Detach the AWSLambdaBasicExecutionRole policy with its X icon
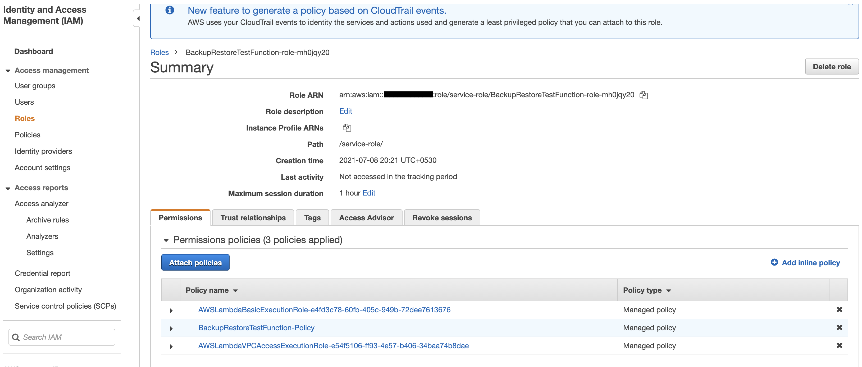Image resolution: width=862 pixels, height=367 pixels. coord(839,309)
